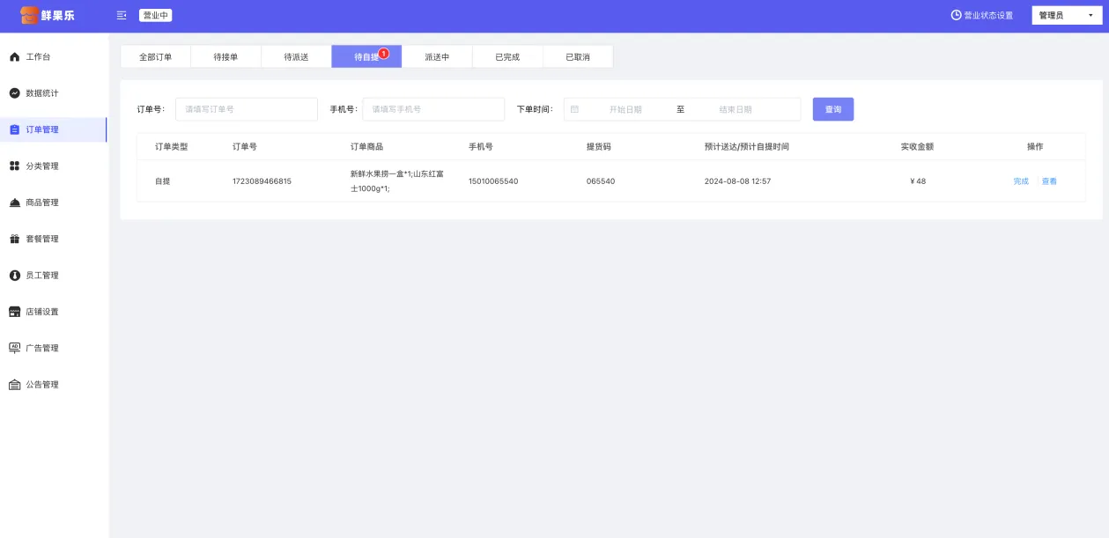Viewport: 1109px width, 538px height.
Task: Click the 分类管理 grid icon
Action: click(x=14, y=166)
